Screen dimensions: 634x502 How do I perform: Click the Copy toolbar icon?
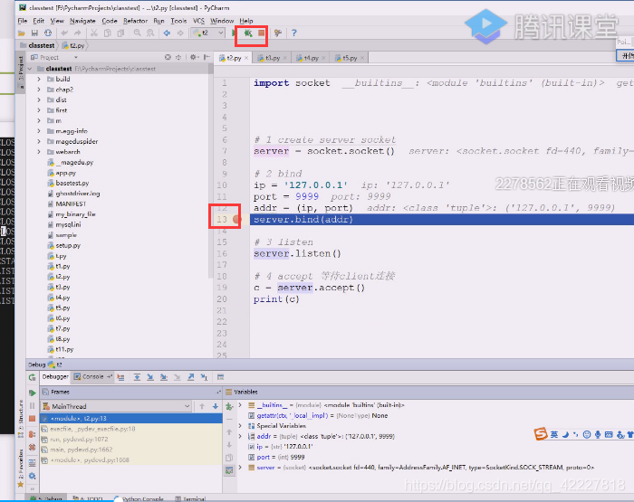[108, 33]
